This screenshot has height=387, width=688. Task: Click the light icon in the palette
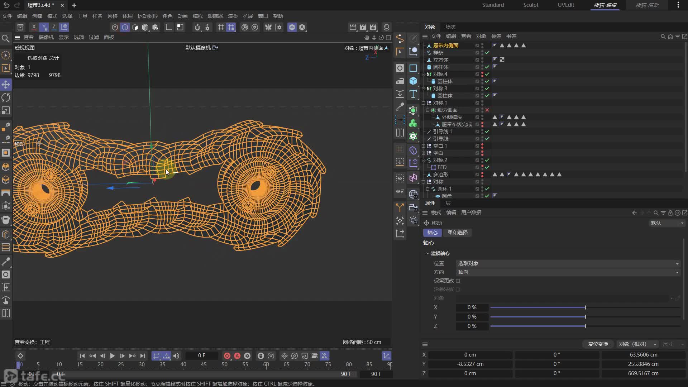[x=413, y=220]
